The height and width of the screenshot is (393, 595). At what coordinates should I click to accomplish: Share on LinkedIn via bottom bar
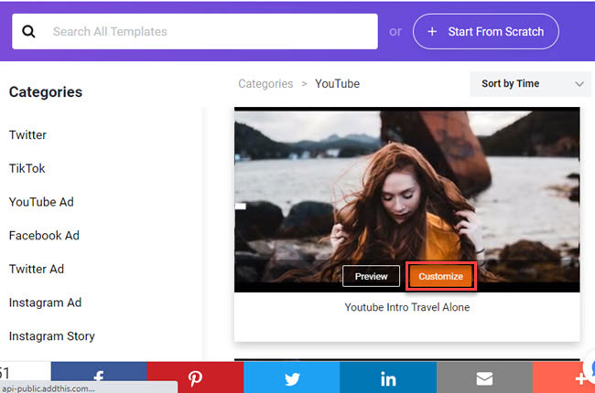pyautogui.click(x=388, y=377)
